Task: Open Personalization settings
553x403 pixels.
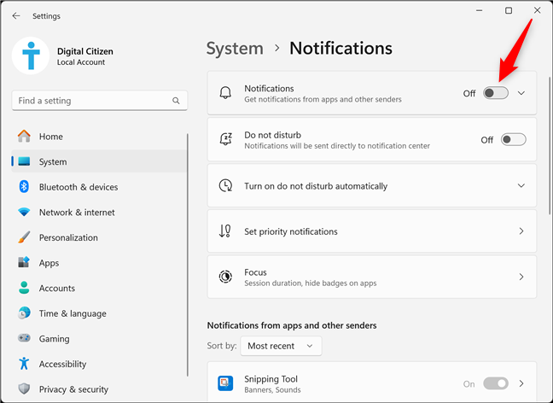Action: (99, 237)
